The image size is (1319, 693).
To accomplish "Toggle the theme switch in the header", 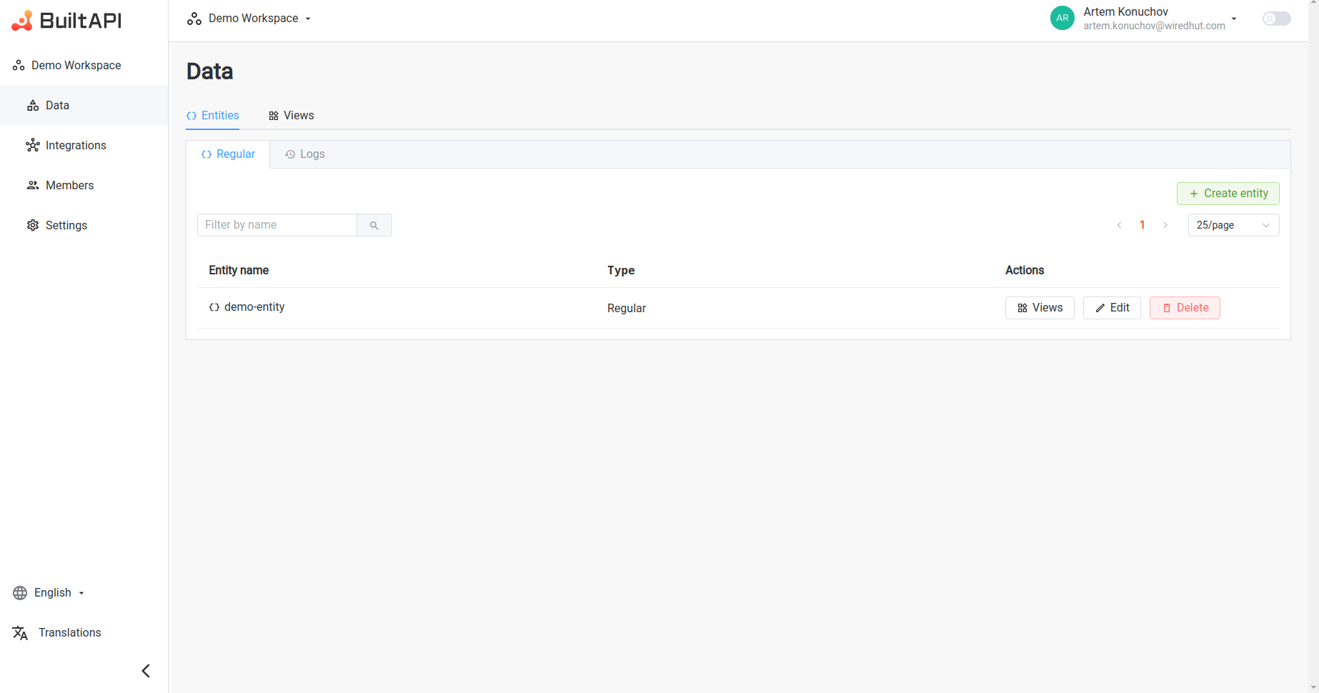I will click(1276, 19).
